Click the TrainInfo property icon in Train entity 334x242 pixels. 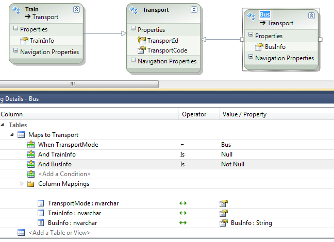coord(24,41)
